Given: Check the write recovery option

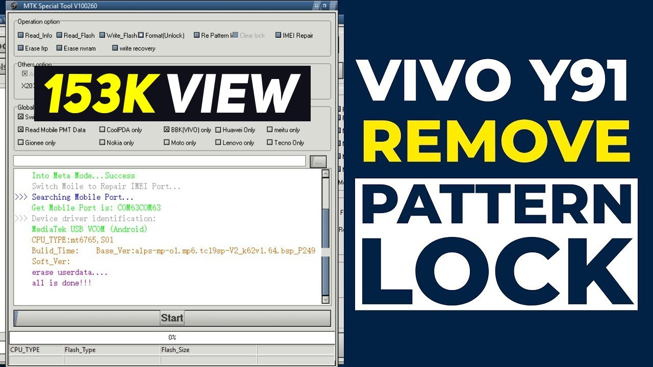Looking at the screenshot, I should (115, 48).
